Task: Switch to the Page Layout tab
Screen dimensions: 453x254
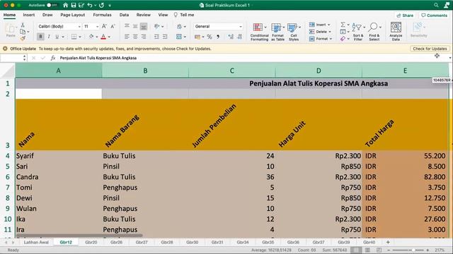Action: [x=72, y=15]
